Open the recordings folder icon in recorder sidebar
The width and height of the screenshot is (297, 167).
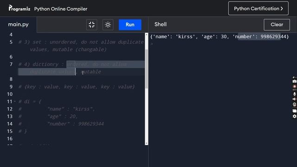[x=294, y=111]
